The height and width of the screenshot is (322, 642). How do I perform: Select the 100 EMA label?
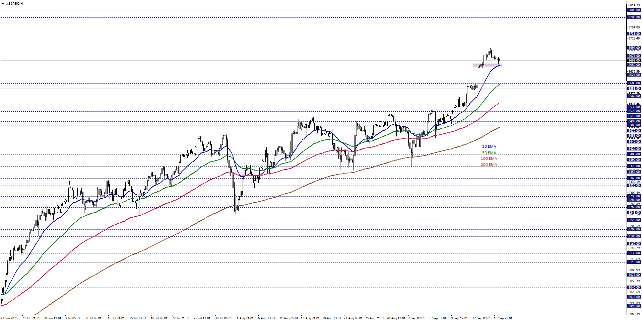point(489,159)
